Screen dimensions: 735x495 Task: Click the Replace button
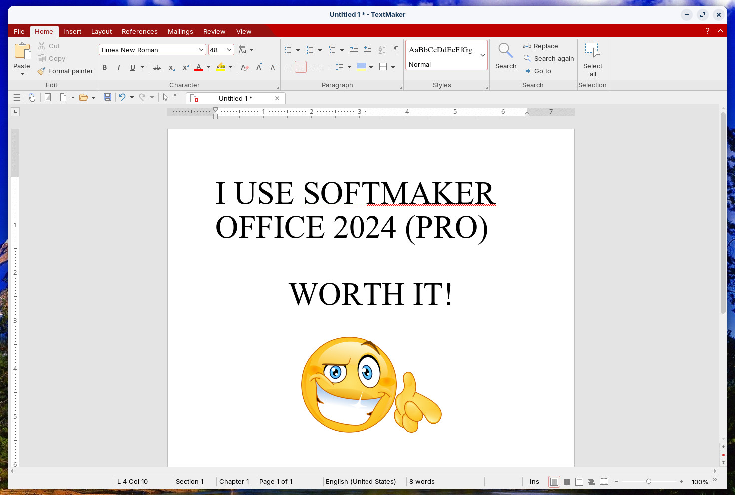[x=540, y=46]
